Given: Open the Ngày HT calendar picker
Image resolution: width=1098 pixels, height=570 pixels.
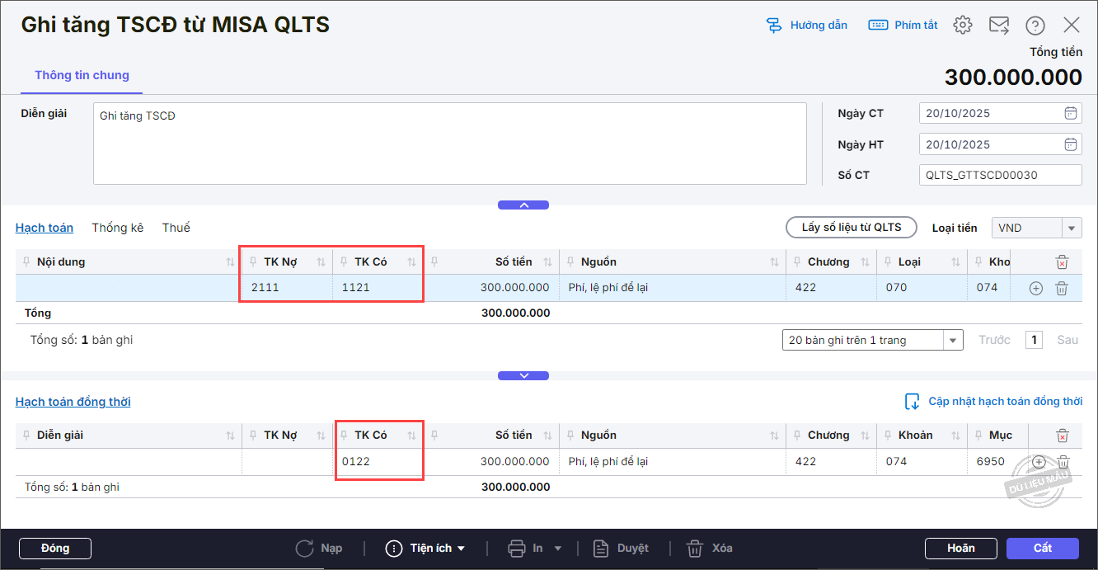Looking at the screenshot, I should coord(1070,144).
